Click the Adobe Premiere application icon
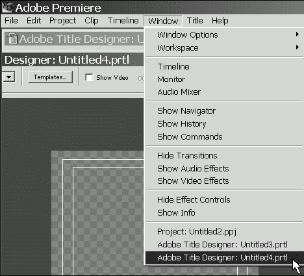This screenshot has height=276, width=304. (7, 7)
